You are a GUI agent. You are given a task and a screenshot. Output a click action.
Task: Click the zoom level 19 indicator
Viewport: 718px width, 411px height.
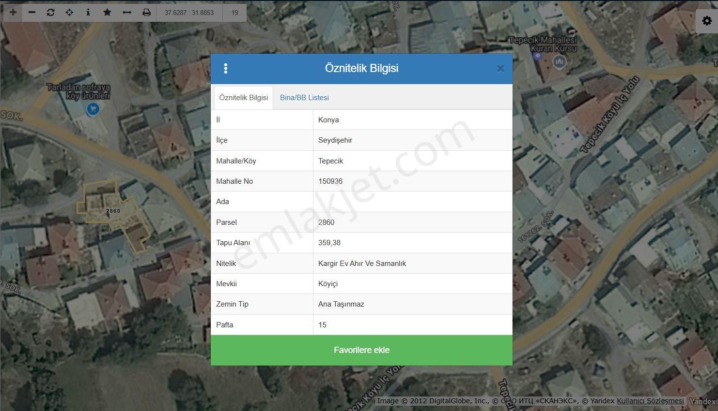click(x=234, y=13)
